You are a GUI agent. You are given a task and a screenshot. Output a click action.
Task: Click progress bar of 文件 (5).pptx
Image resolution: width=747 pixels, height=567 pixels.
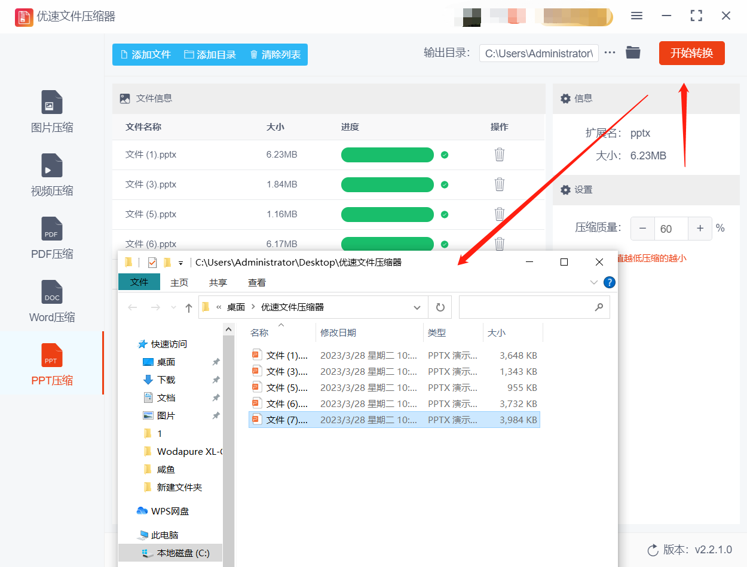(387, 214)
